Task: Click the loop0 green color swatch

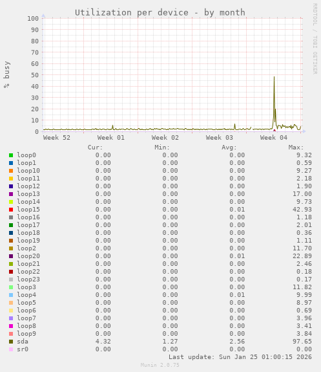Action: [x=11, y=155]
